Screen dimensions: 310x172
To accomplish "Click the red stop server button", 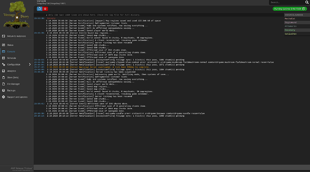I will [45, 9].
